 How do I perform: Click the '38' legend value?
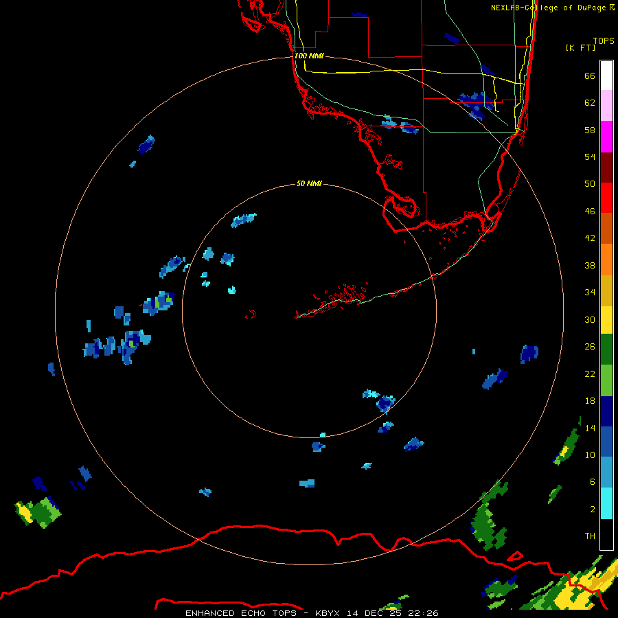590,265
